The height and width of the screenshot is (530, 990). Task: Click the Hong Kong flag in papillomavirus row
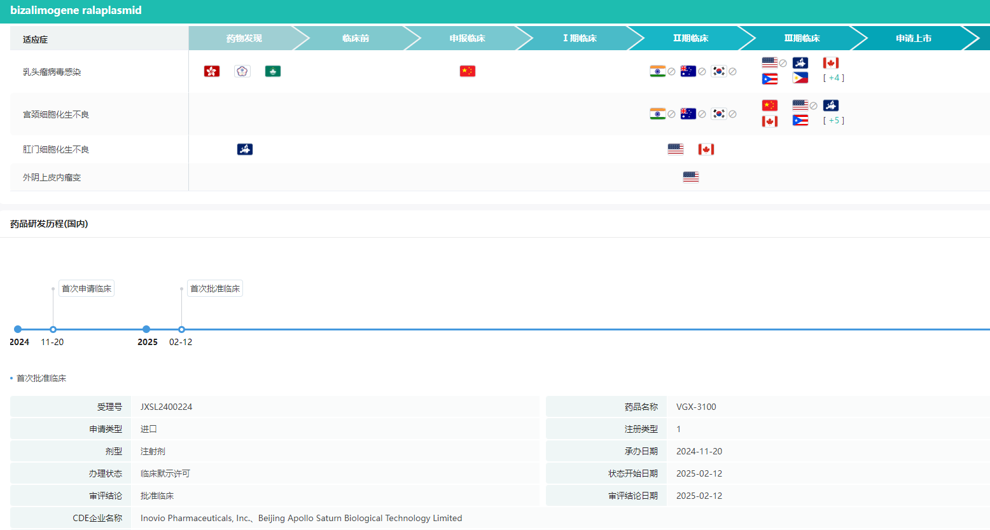(212, 71)
